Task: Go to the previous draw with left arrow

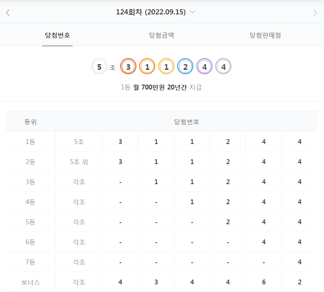Action: pos(8,12)
